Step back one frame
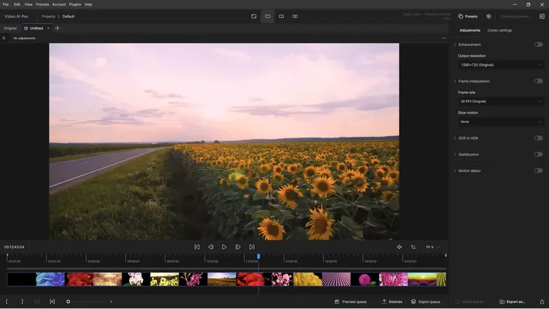 click(x=211, y=247)
